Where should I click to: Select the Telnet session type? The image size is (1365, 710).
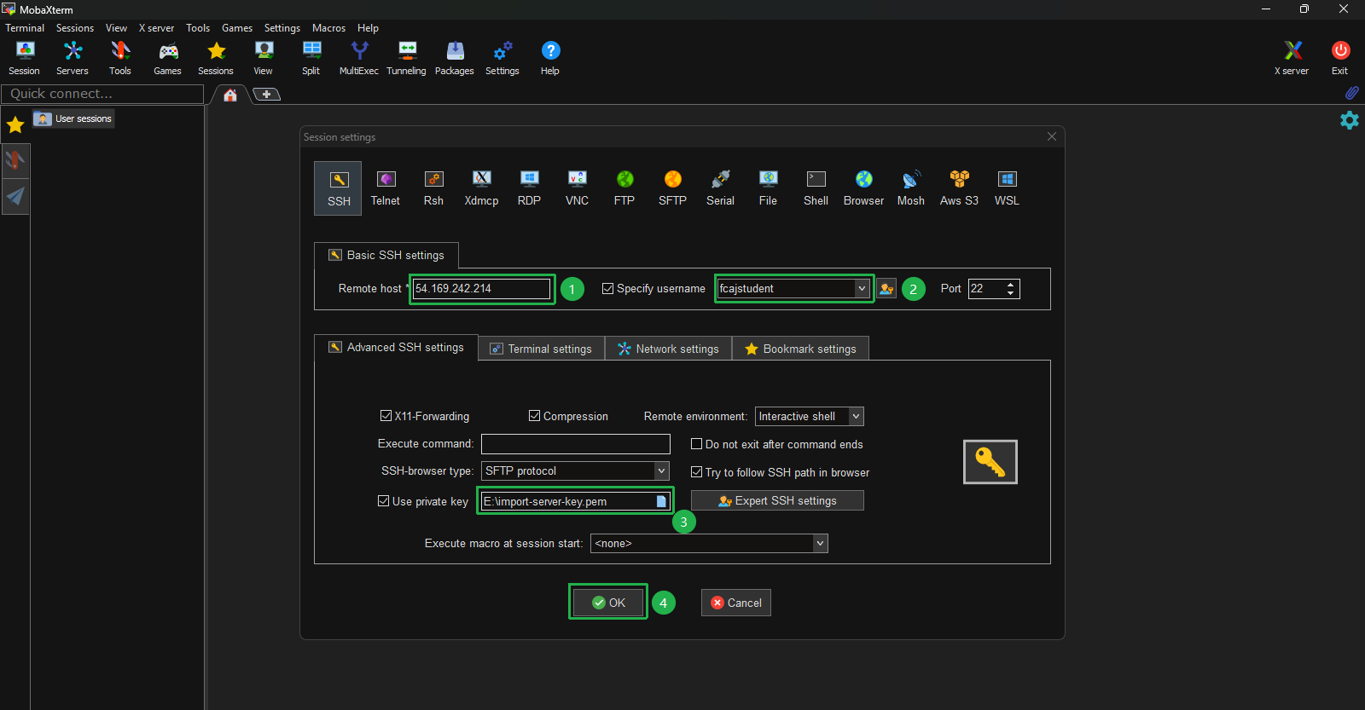(x=386, y=188)
